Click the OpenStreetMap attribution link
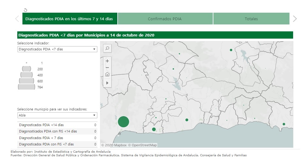The width and height of the screenshot is (301, 162). click(142, 145)
